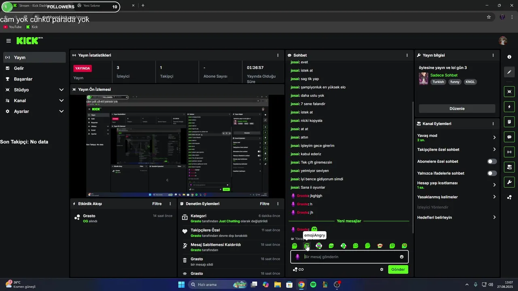Open the hamburger menu beside Kick logo

[8, 41]
